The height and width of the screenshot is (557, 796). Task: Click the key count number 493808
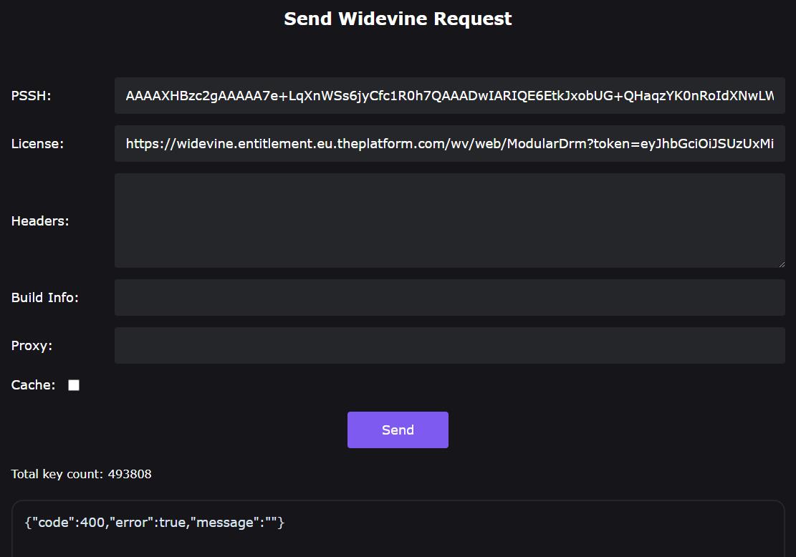pos(130,474)
